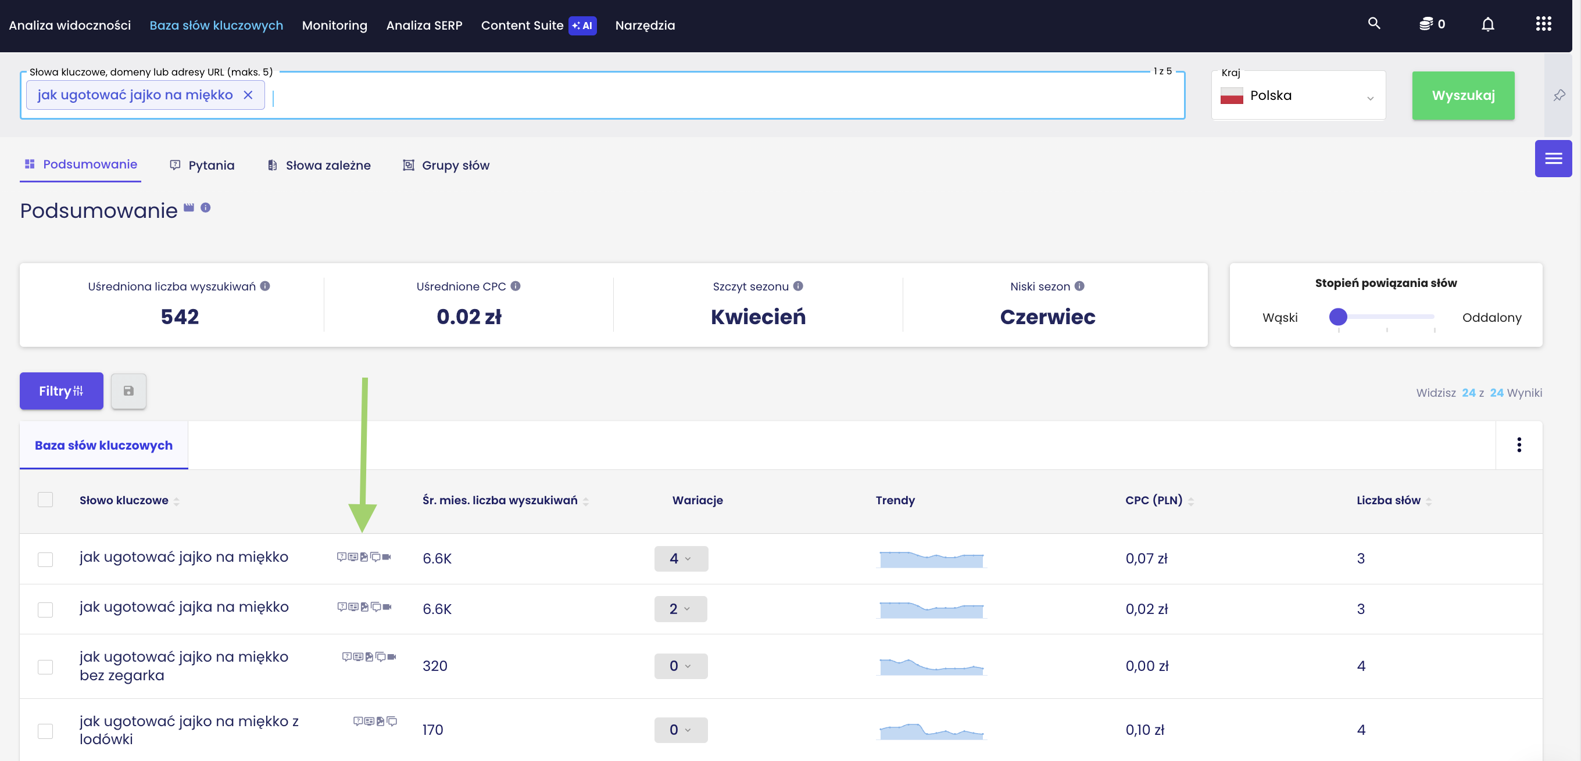Viewport: 1581px width, 761px height.
Task: Expand the 2 variations dropdown
Action: pyautogui.click(x=681, y=609)
